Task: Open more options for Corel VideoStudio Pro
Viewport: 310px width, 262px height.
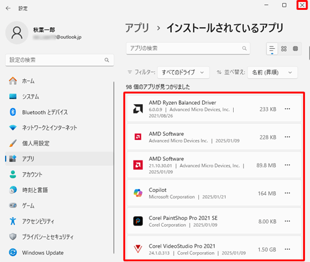Action: (287, 249)
